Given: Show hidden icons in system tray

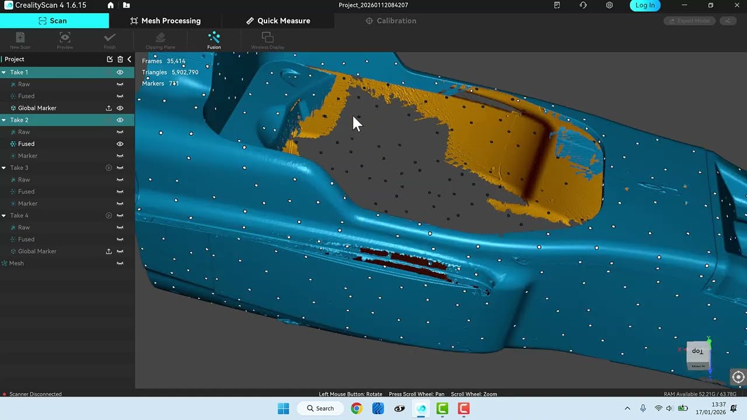Looking at the screenshot, I should pos(627,408).
